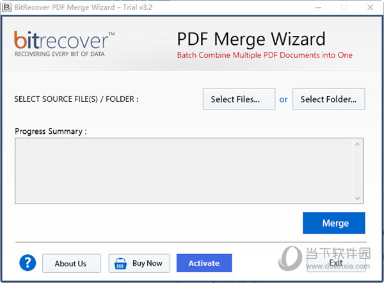Click inside the Progress Summary text area
Viewport: 384px width, 283px height.
(184, 171)
